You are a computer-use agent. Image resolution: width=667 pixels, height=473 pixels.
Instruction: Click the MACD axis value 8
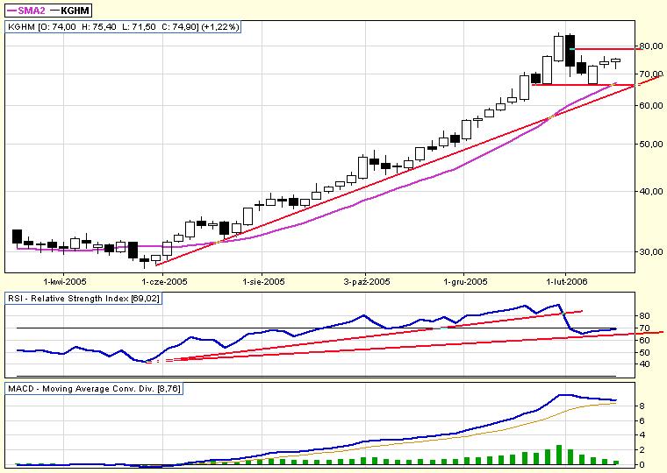point(642,406)
